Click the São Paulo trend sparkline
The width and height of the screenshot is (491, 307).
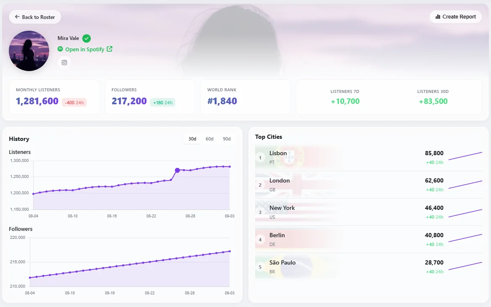coord(465,266)
